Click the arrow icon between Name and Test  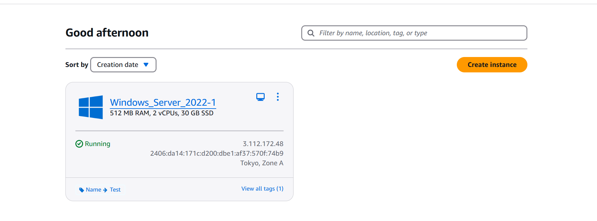105,190
